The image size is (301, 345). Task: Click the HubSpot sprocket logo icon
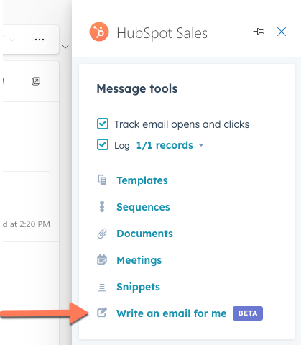[x=99, y=32]
